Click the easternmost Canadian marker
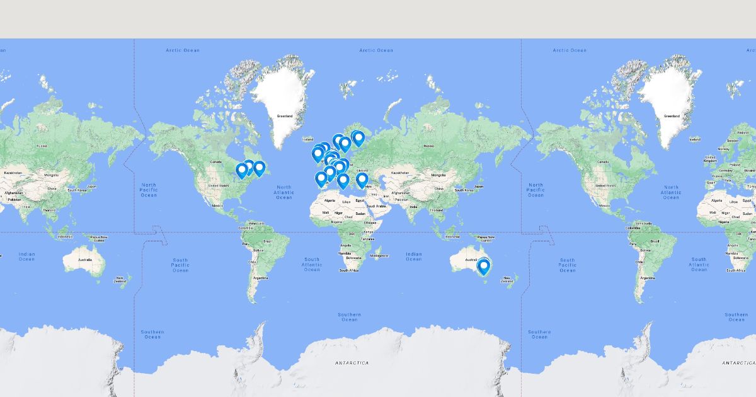The image size is (756, 397). [259, 169]
